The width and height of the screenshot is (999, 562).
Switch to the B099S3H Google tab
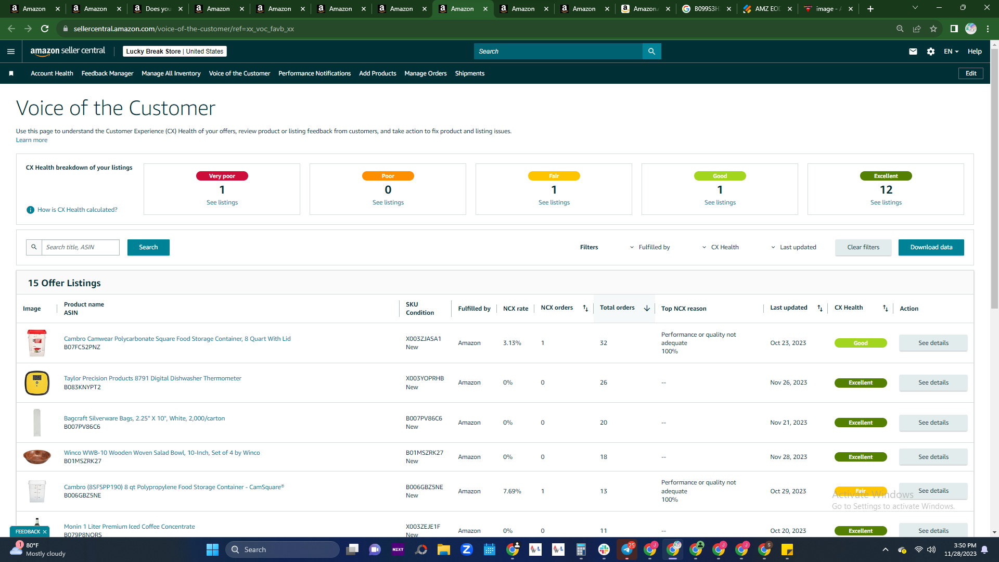tap(706, 9)
